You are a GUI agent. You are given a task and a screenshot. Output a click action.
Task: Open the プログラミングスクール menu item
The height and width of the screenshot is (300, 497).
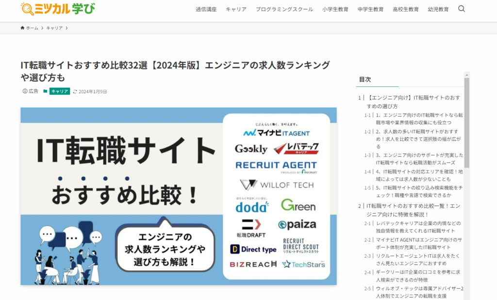tap(284, 9)
